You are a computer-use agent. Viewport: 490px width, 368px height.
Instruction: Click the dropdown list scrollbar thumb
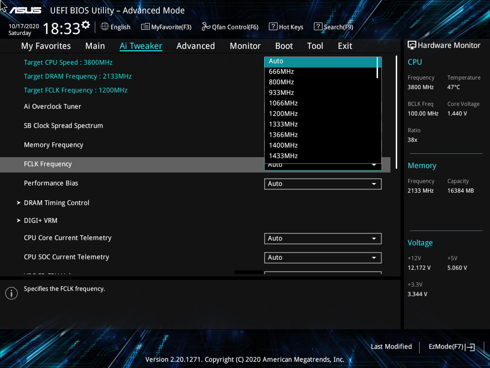click(x=378, y=68)
